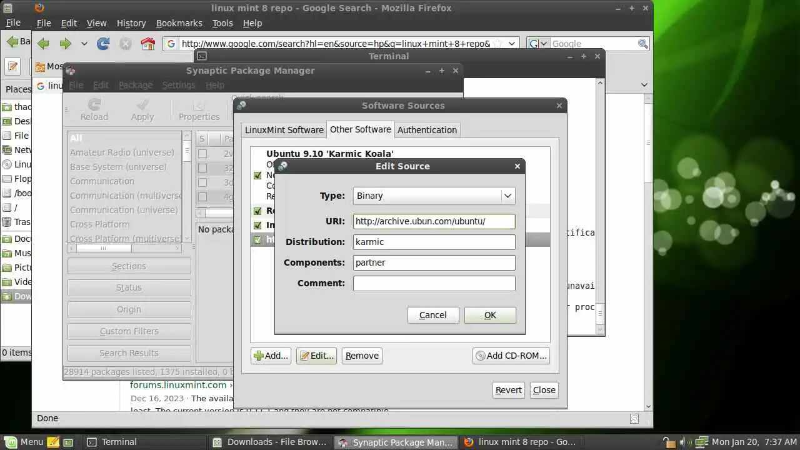This screenshot has height=450, width=800.
Task: Click Status filter button in Synaptic
Action: [129, 287]
